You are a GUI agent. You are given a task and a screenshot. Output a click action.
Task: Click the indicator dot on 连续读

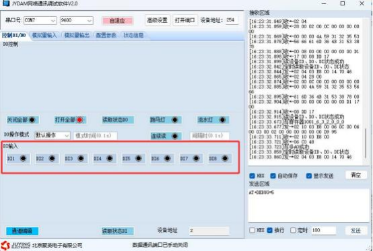[x=175, y=136]
